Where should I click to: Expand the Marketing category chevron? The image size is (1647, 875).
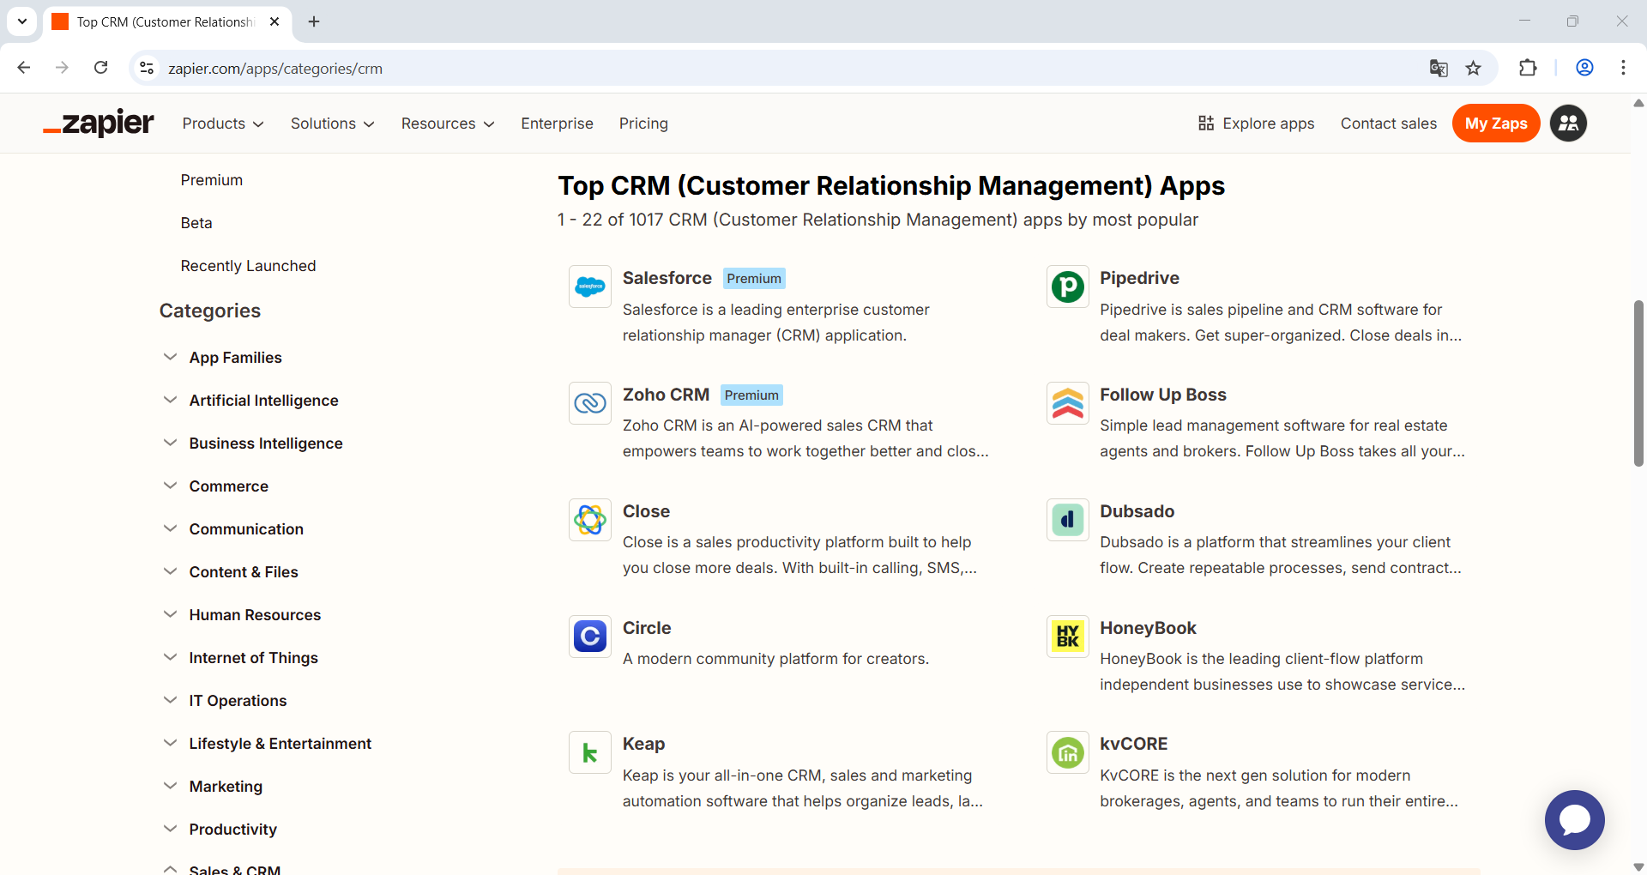pos(171,786)
